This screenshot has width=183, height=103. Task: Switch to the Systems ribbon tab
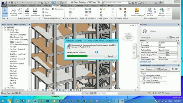[32, 6]
